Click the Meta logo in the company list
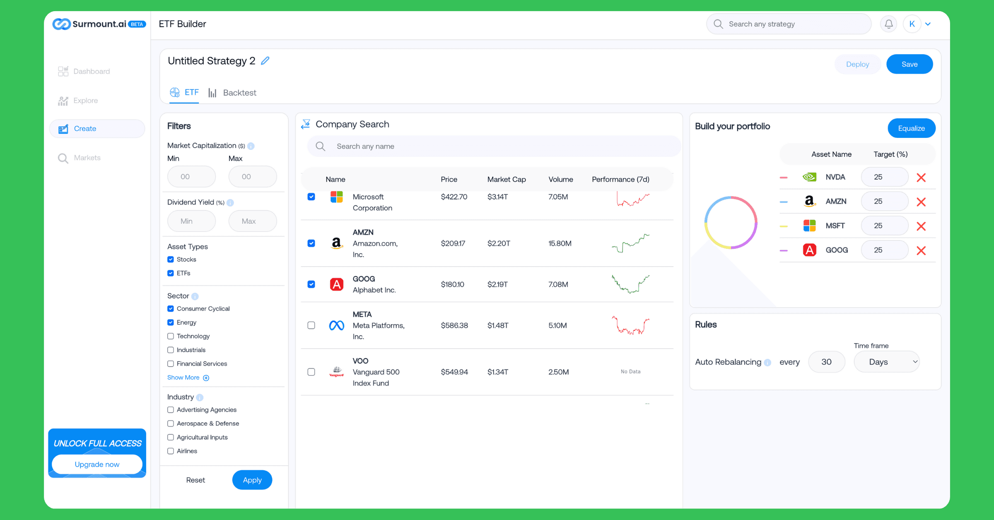 336,325
